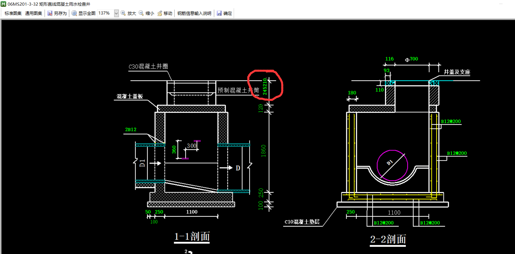Select the D1 inlet pipe label in 1-1 section

(142, 163)
